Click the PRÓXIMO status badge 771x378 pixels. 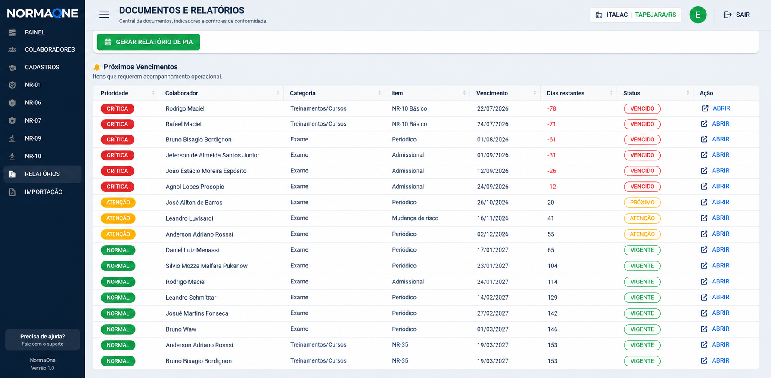642,203
